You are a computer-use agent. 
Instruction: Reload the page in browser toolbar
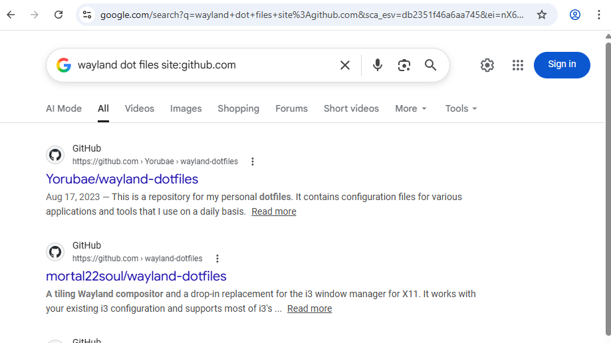59,15
